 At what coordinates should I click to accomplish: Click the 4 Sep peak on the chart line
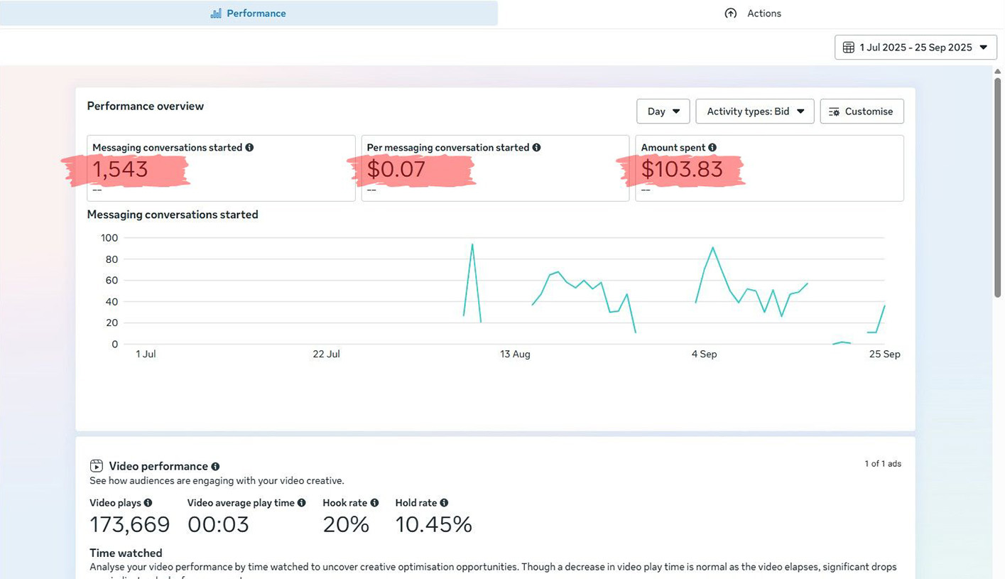(712, 248)
